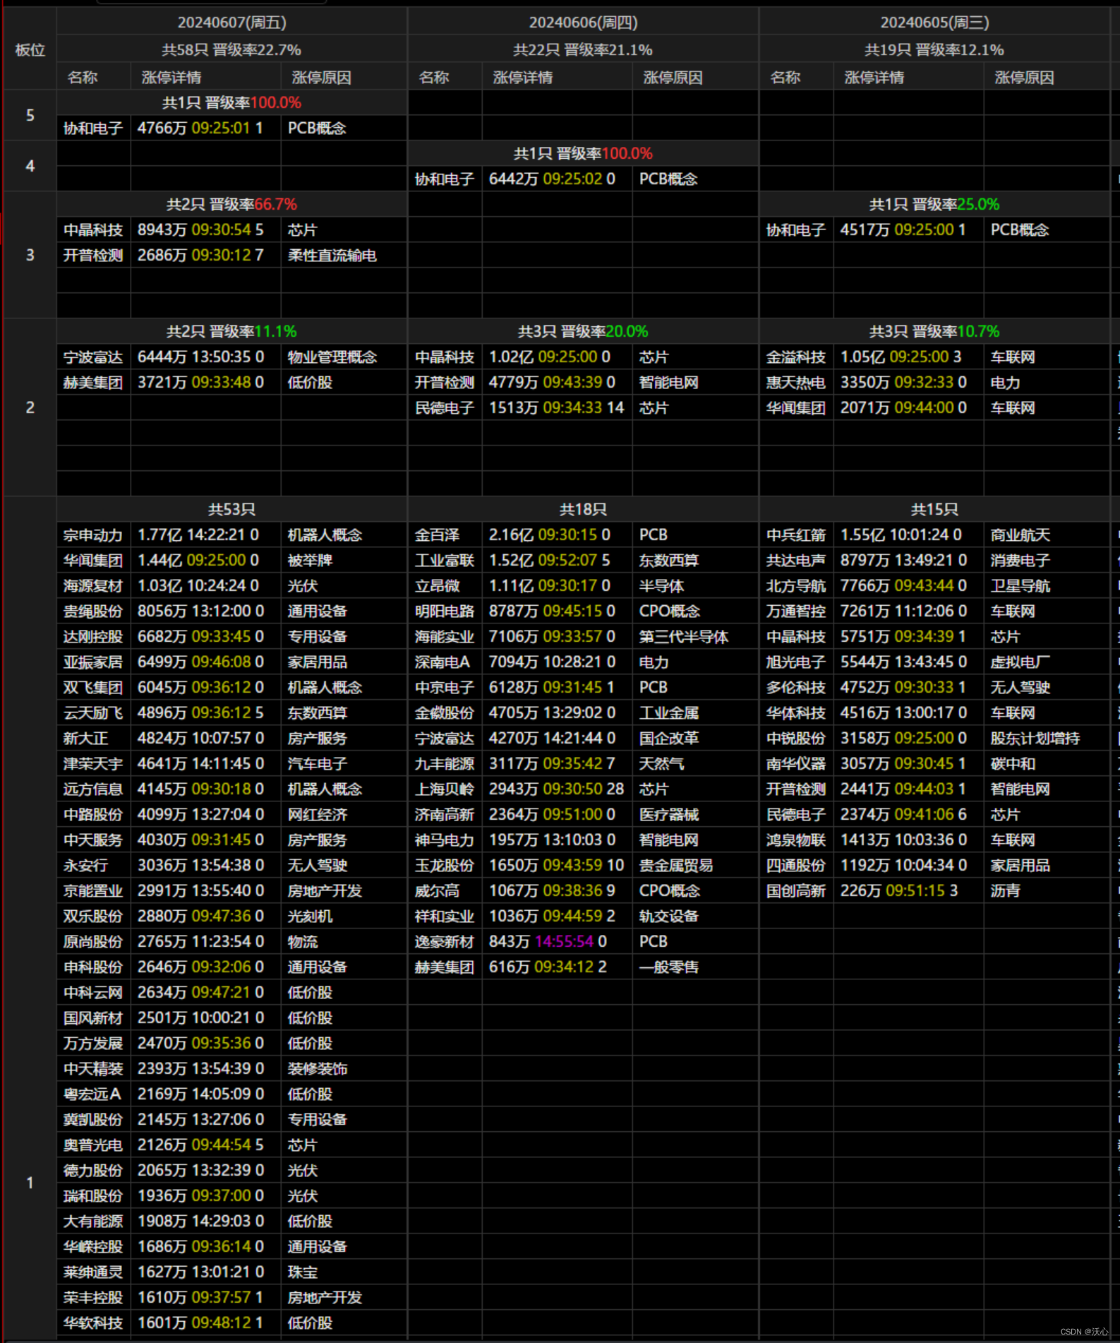
Task: Click the 网红经济 limit-up reason
Action: point(318,815)
